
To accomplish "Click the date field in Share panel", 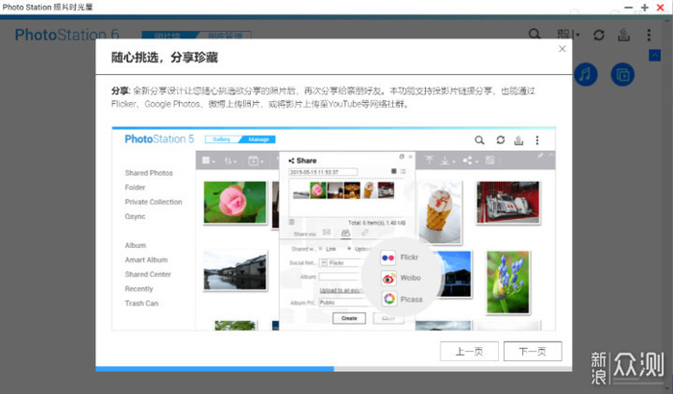I will 323,172.
